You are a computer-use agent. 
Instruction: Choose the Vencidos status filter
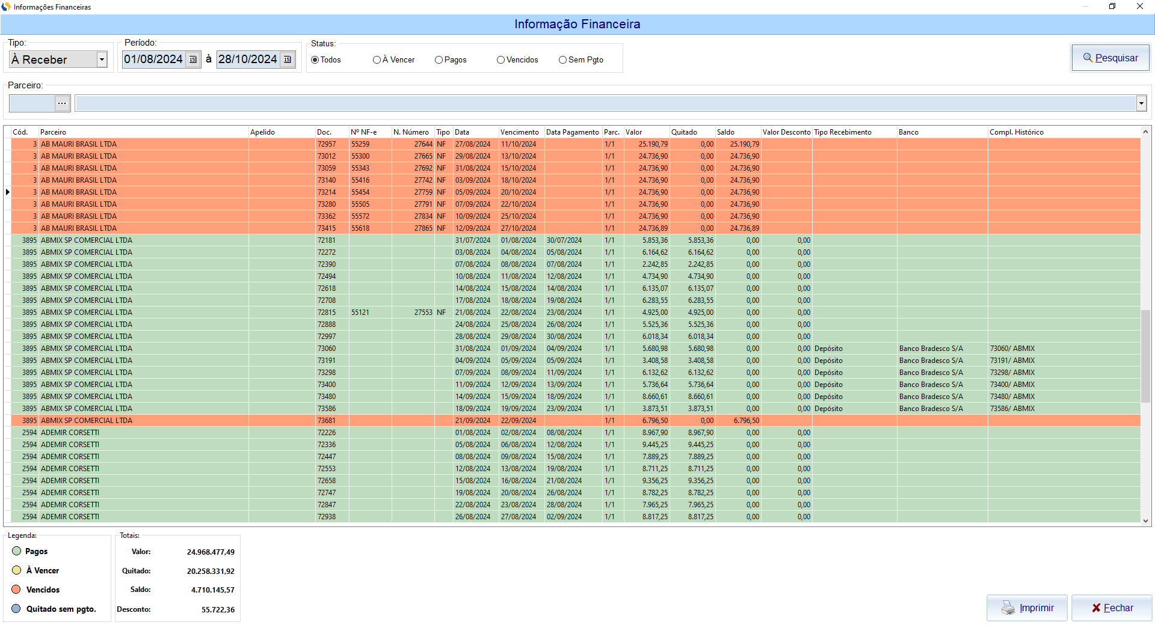click(x=500, y=60)
